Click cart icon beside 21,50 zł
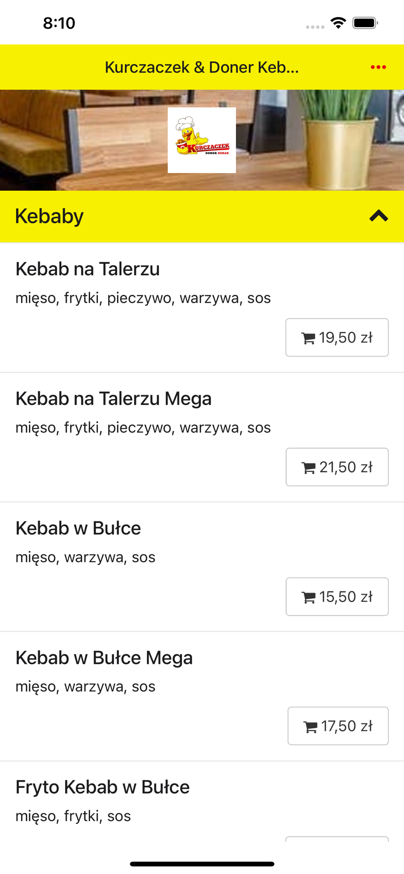 (309, 468)
